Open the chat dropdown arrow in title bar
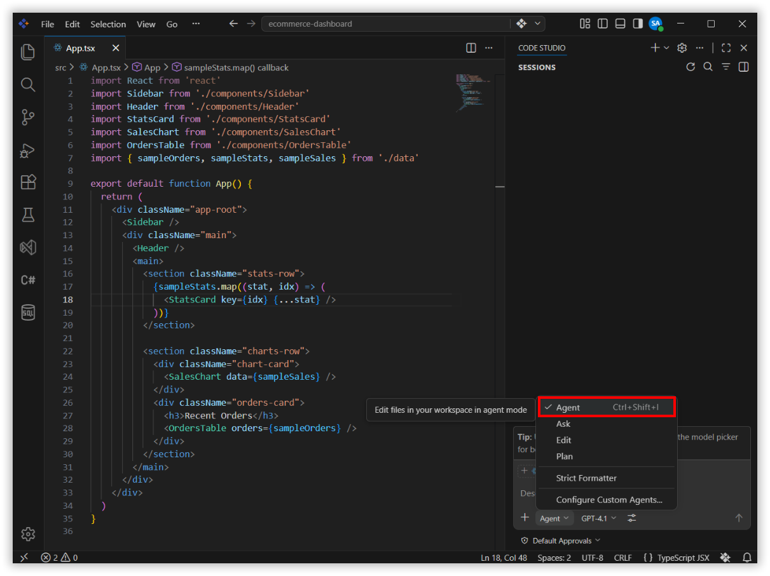This screenshot has height=576, width=770. [538, 23]
